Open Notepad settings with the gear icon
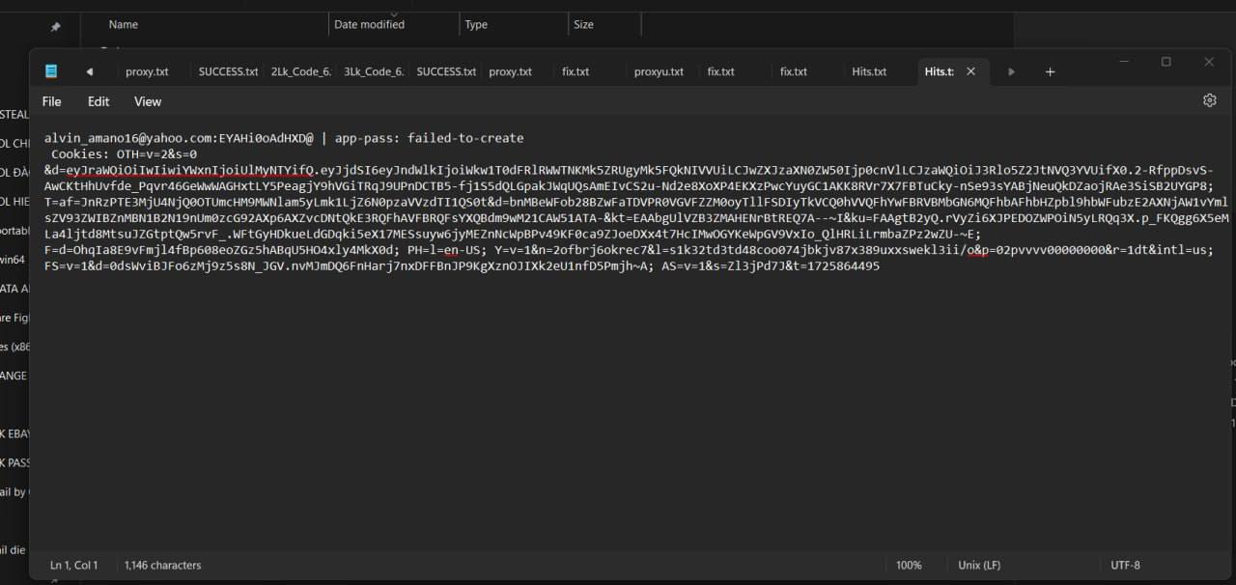The width and height of the screenshot is (1236, 585). pyautogui.click(x=1209, y=100)
